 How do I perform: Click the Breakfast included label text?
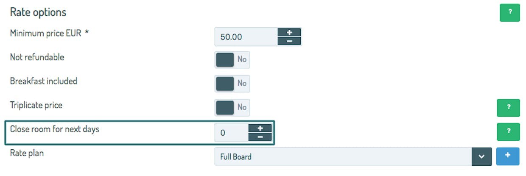(x=44, y=81)
